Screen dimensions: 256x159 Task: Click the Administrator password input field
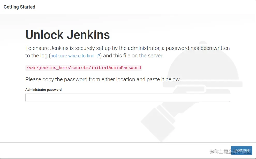127,97
